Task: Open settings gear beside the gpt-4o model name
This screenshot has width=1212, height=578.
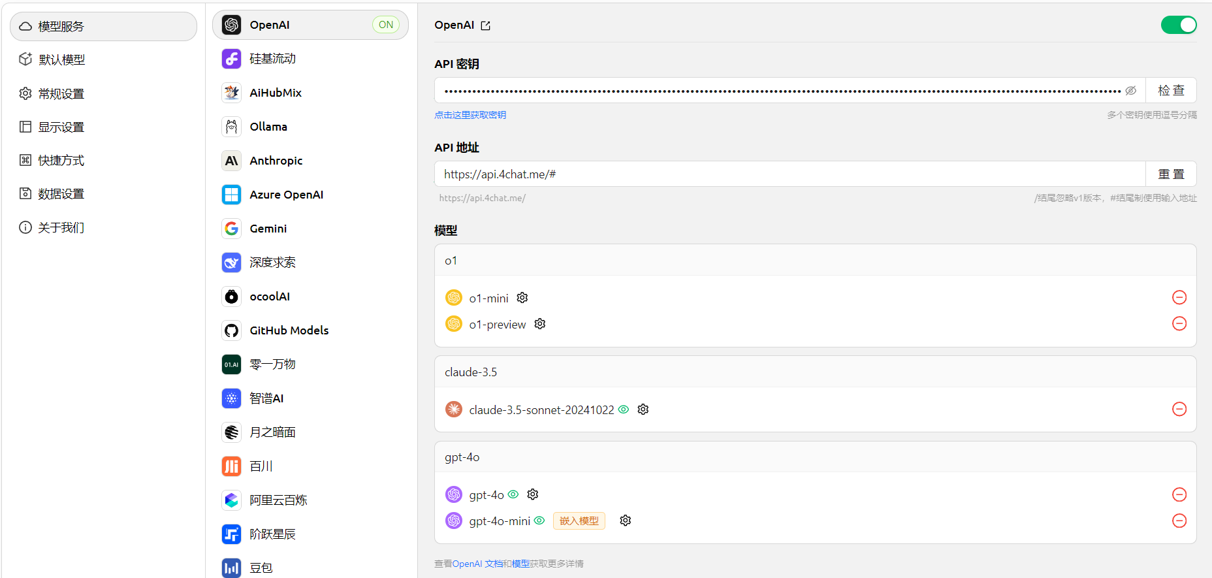Action: point(533,494)
